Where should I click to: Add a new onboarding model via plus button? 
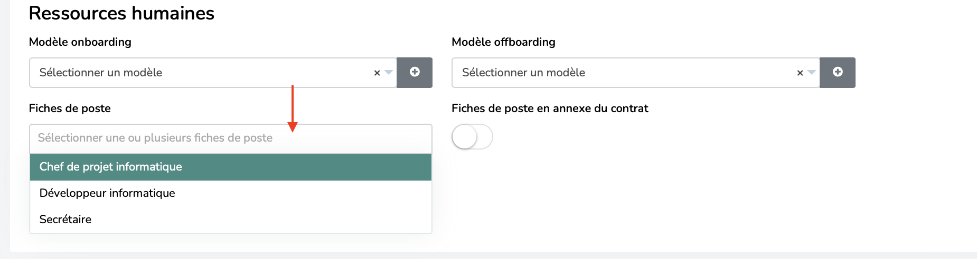pyautogui.click(x=415, y=72)
